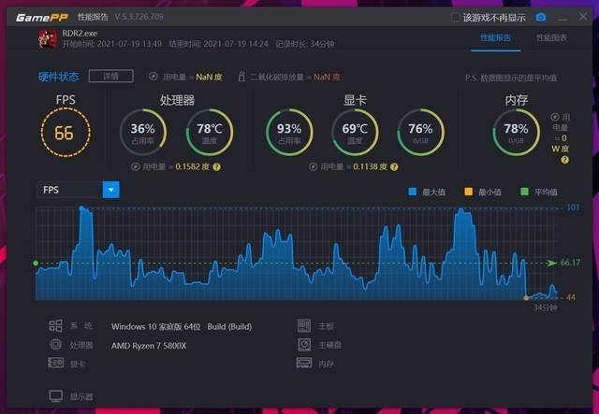Click the green average marker on chart
599x414 pixels.
[x=36, y=263]
